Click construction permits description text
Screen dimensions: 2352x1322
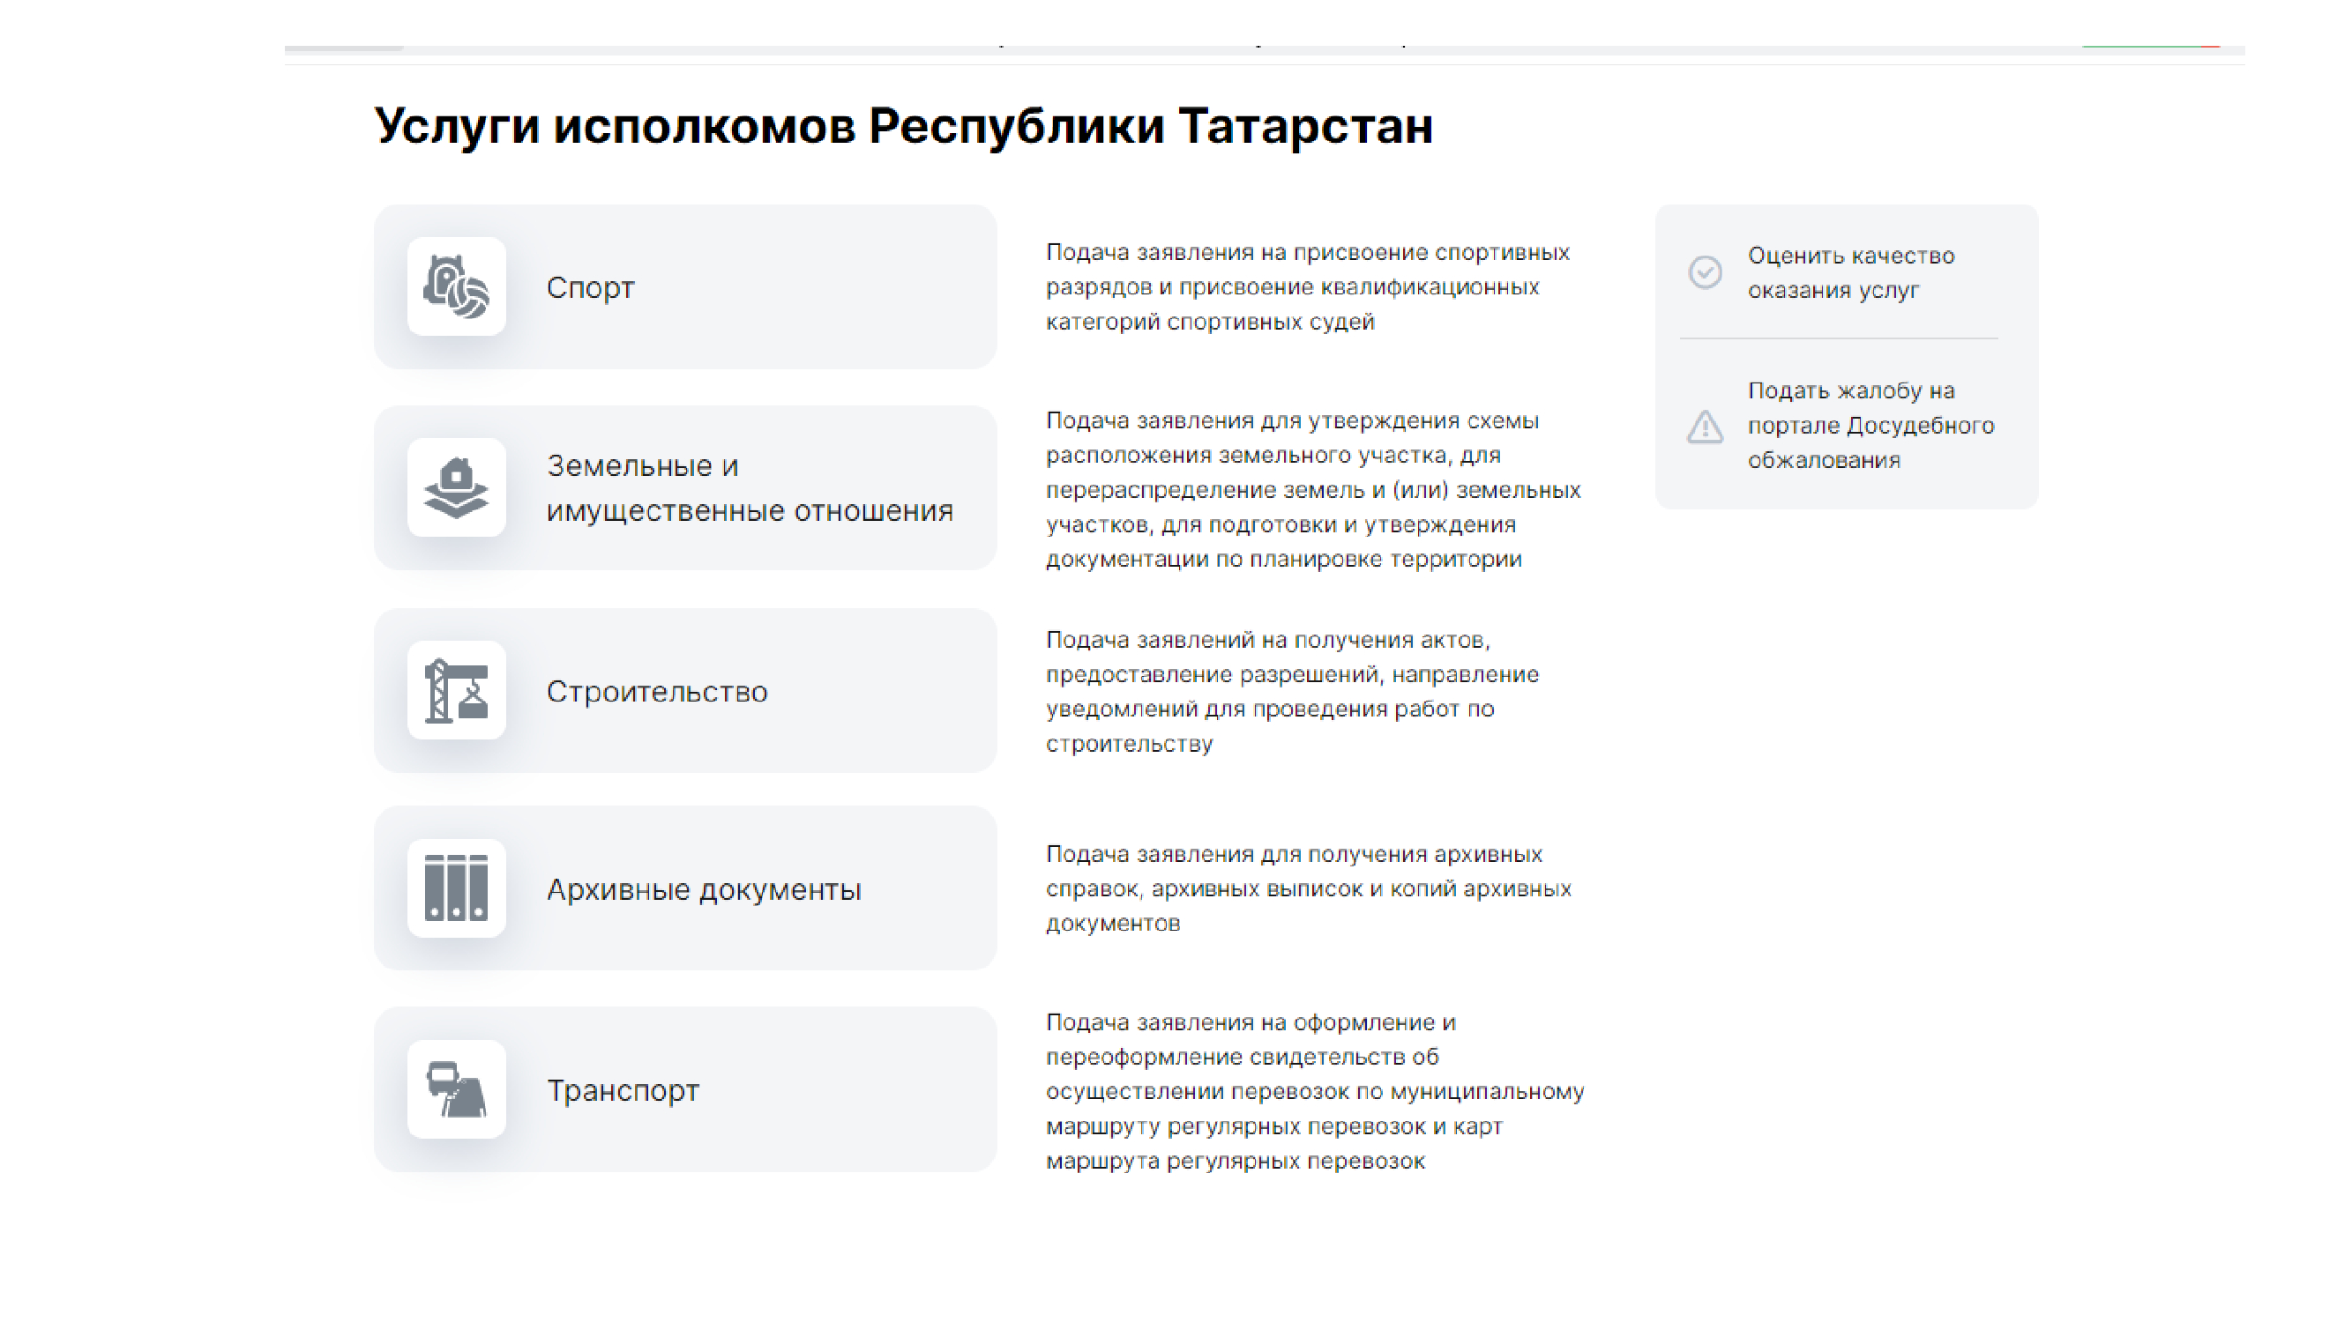tap(1292, 692)
